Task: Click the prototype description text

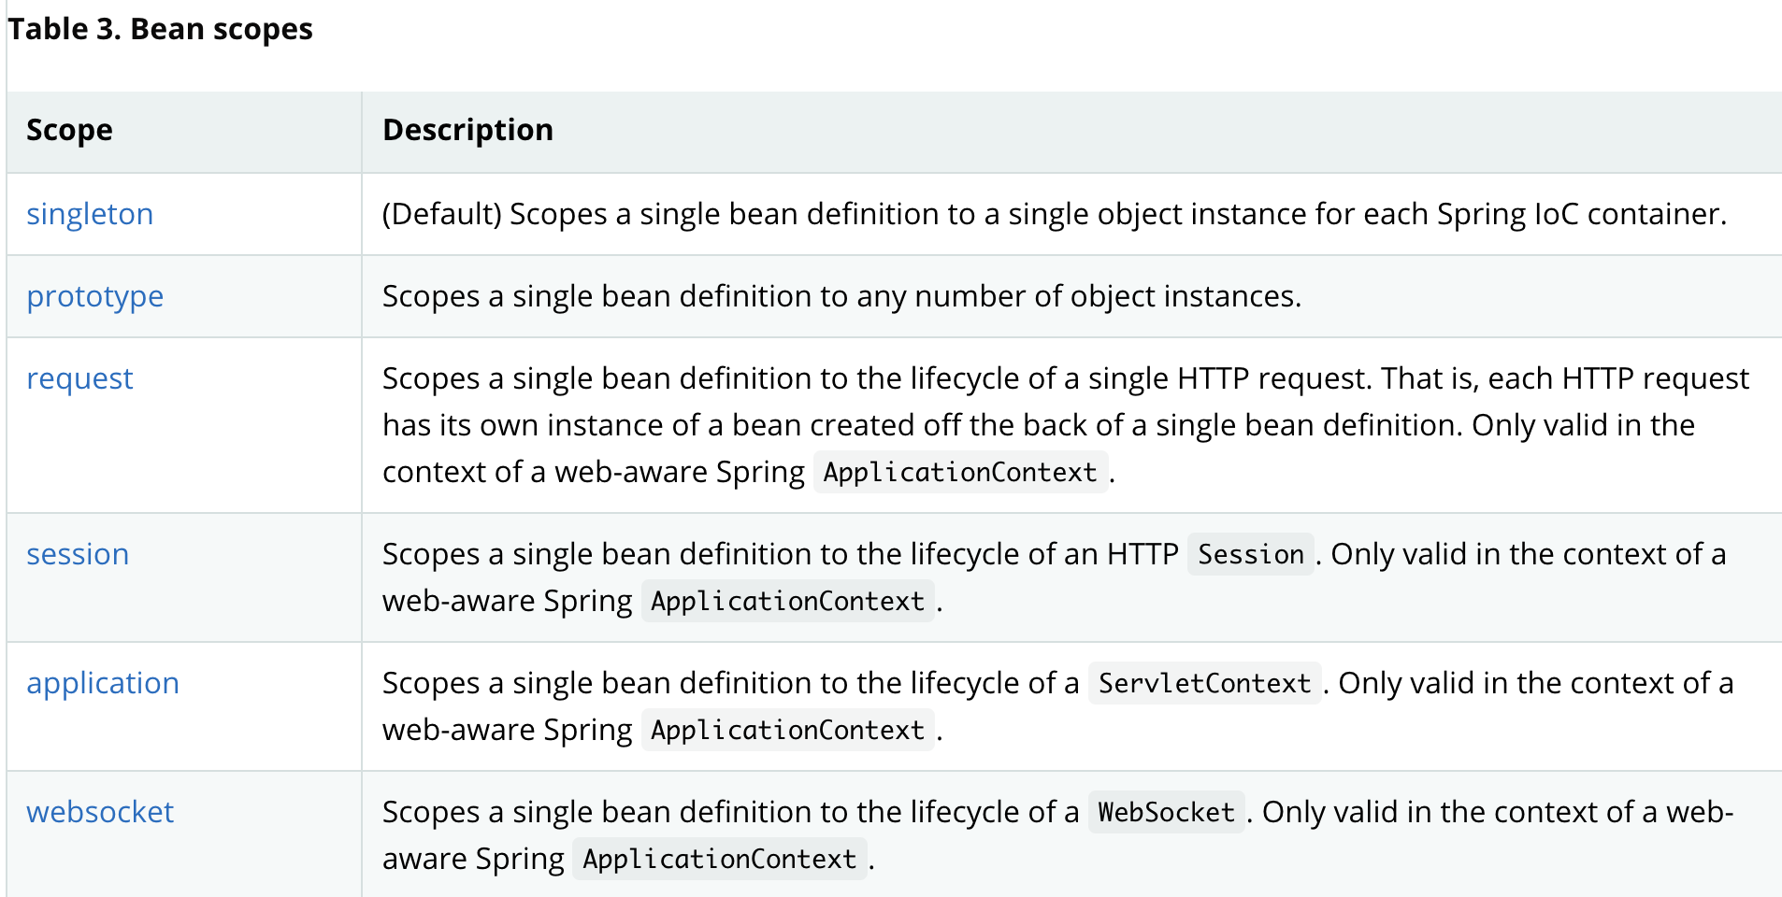Action: (841, 296)
